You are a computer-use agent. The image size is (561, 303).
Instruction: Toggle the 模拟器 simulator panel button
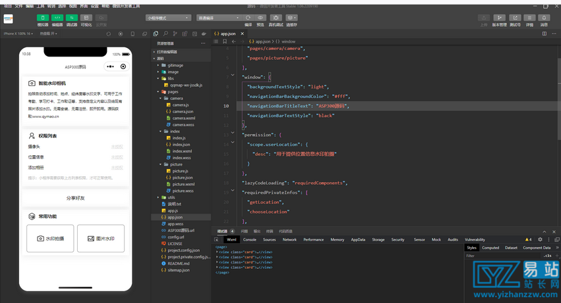click(43, 18)
